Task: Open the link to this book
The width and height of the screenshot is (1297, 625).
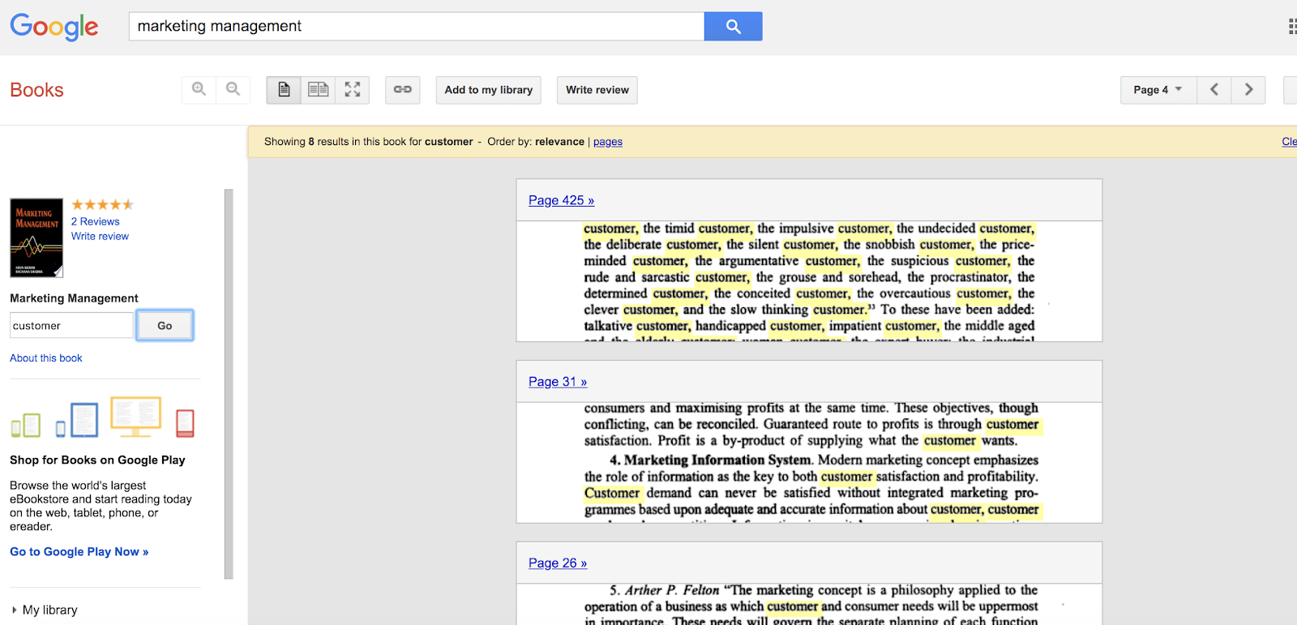Action: [x=403, y=90]
